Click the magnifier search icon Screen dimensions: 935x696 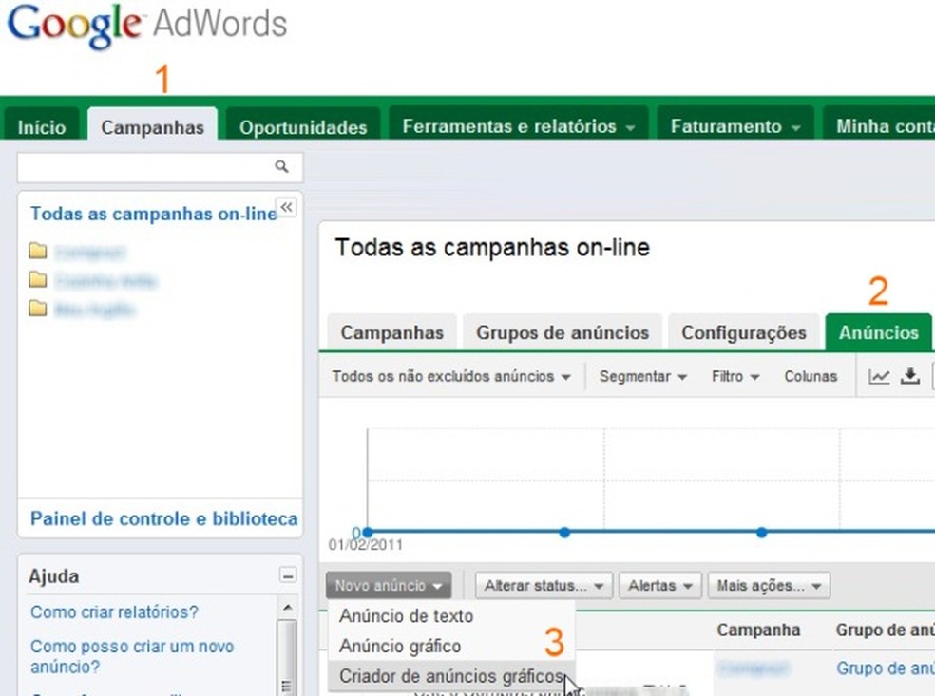pos(281,166)
